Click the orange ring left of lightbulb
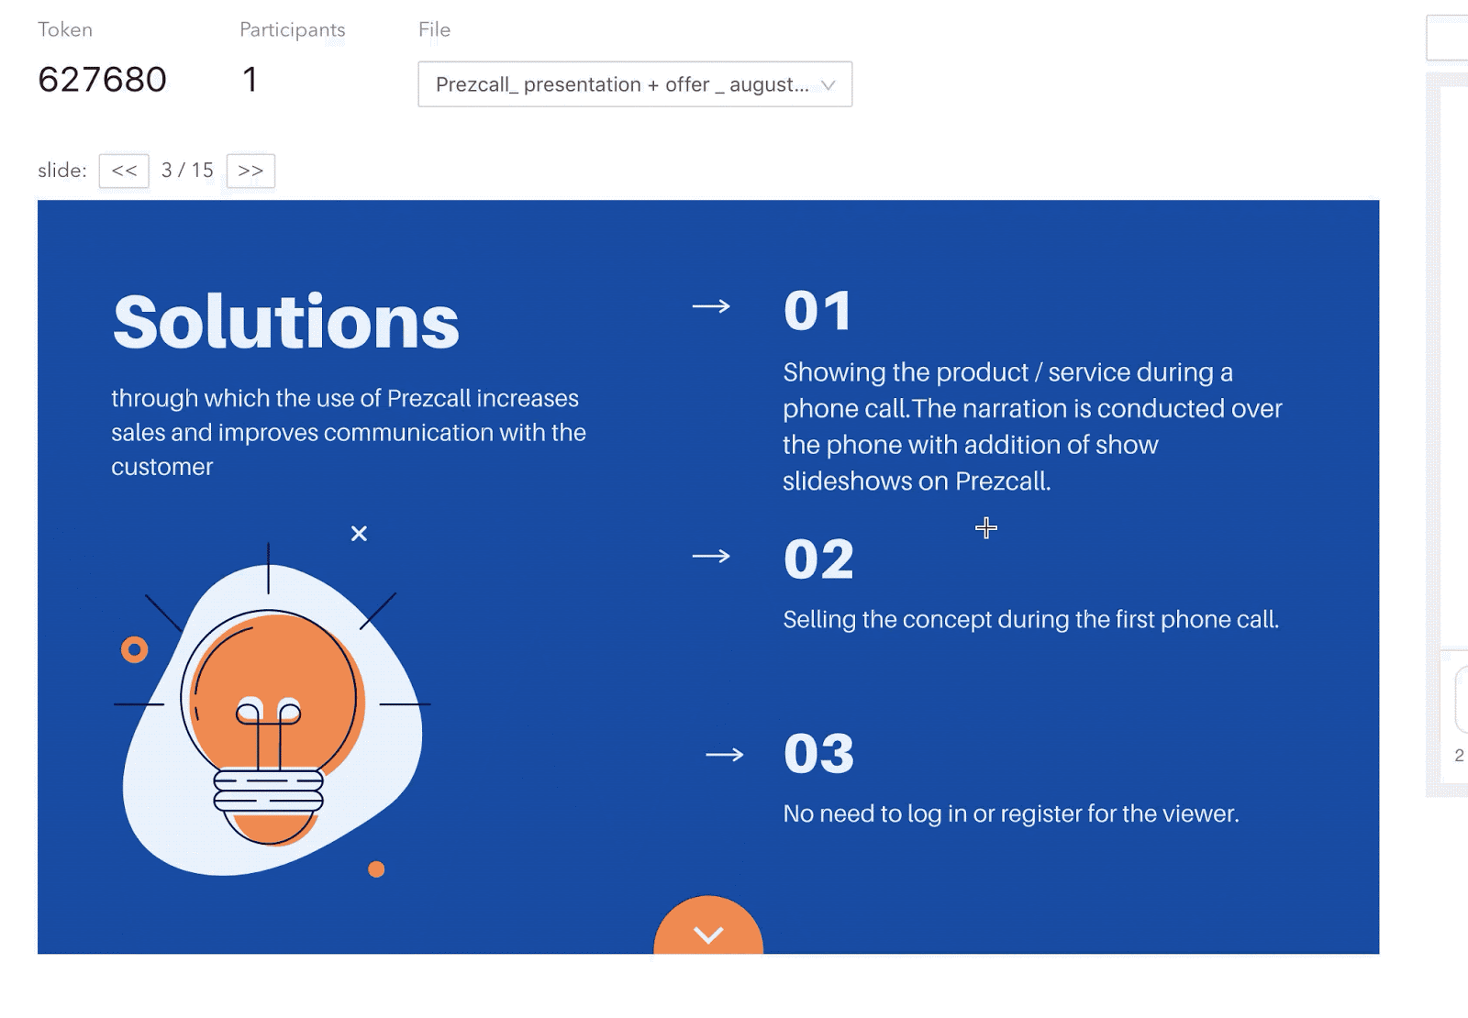This screenshot has width=1468, height=1018. tap(135, 650)
